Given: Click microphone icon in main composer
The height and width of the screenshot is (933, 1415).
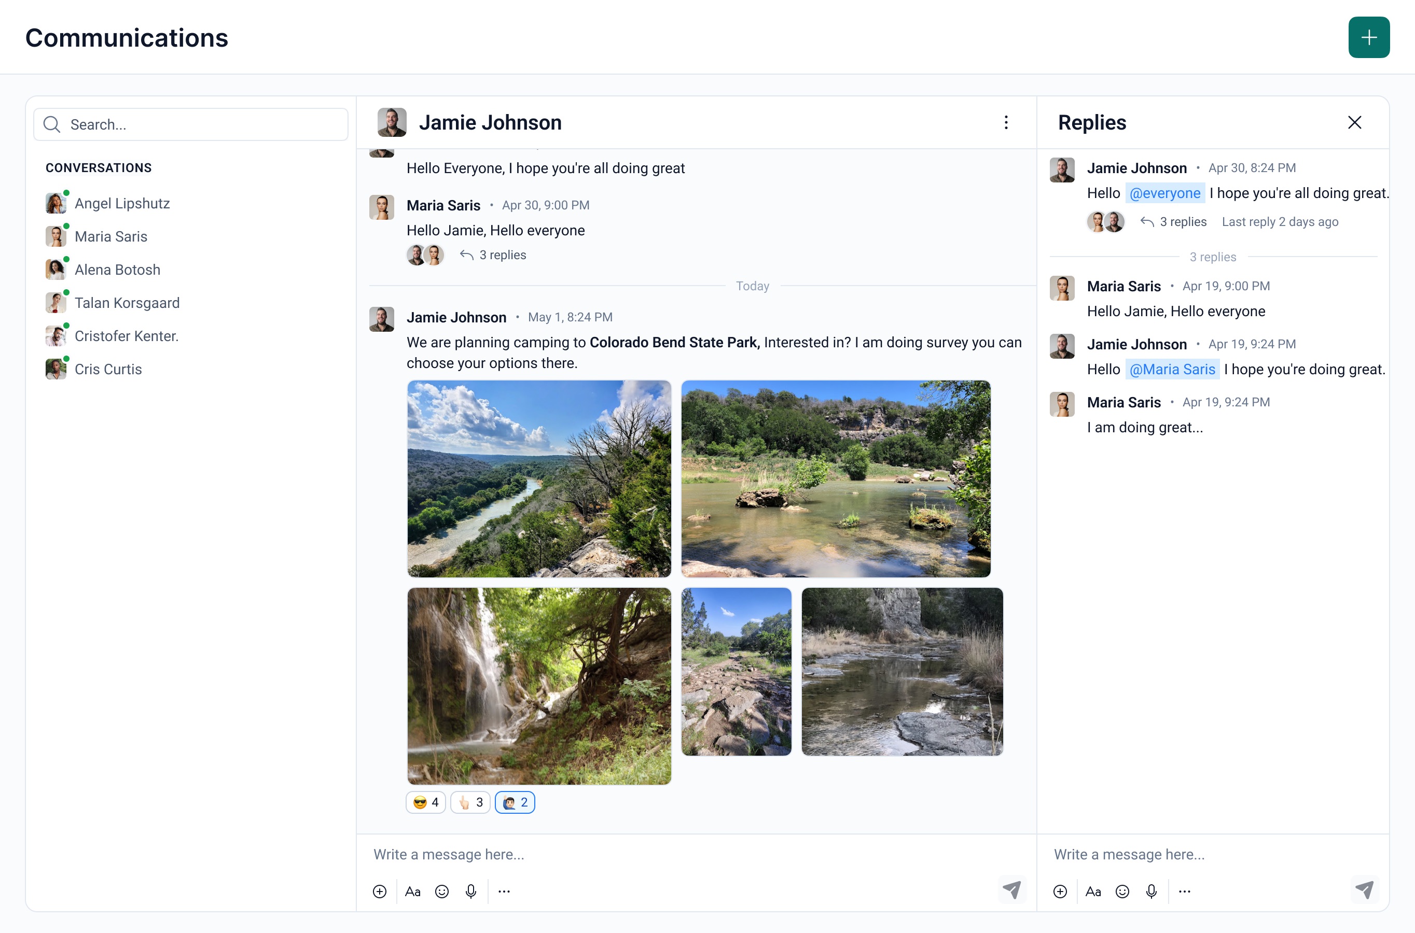Looking at the screenshot, I should [471, 890].
